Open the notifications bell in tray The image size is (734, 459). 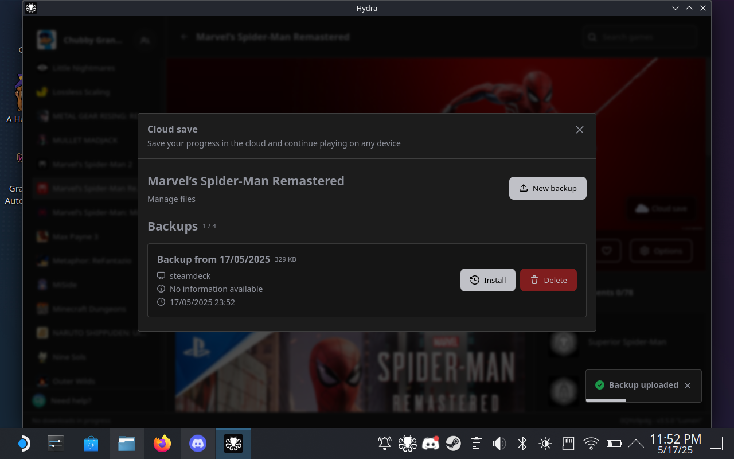[385, 444]
